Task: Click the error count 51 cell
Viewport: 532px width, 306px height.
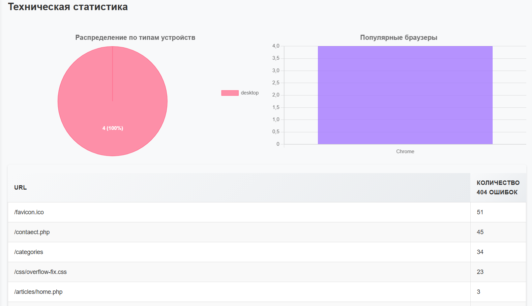Action: [480, 212]
